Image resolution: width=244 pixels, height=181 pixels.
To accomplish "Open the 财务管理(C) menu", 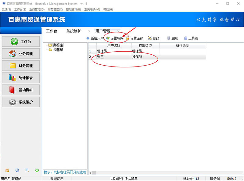I will (55, 9).
